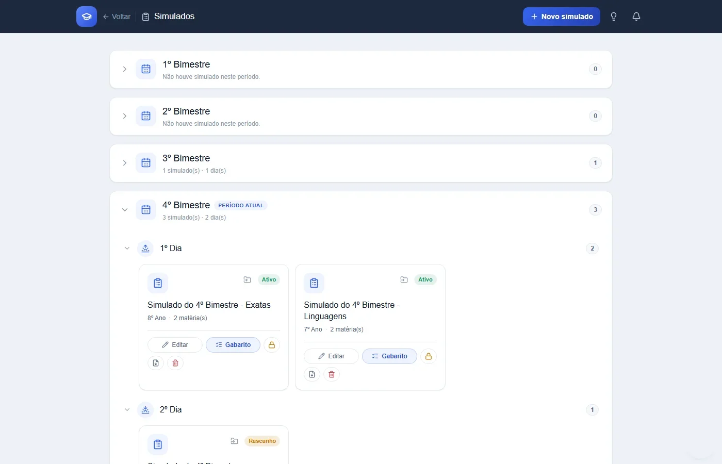Click the '8º Ano' grade label

point(157,318)
